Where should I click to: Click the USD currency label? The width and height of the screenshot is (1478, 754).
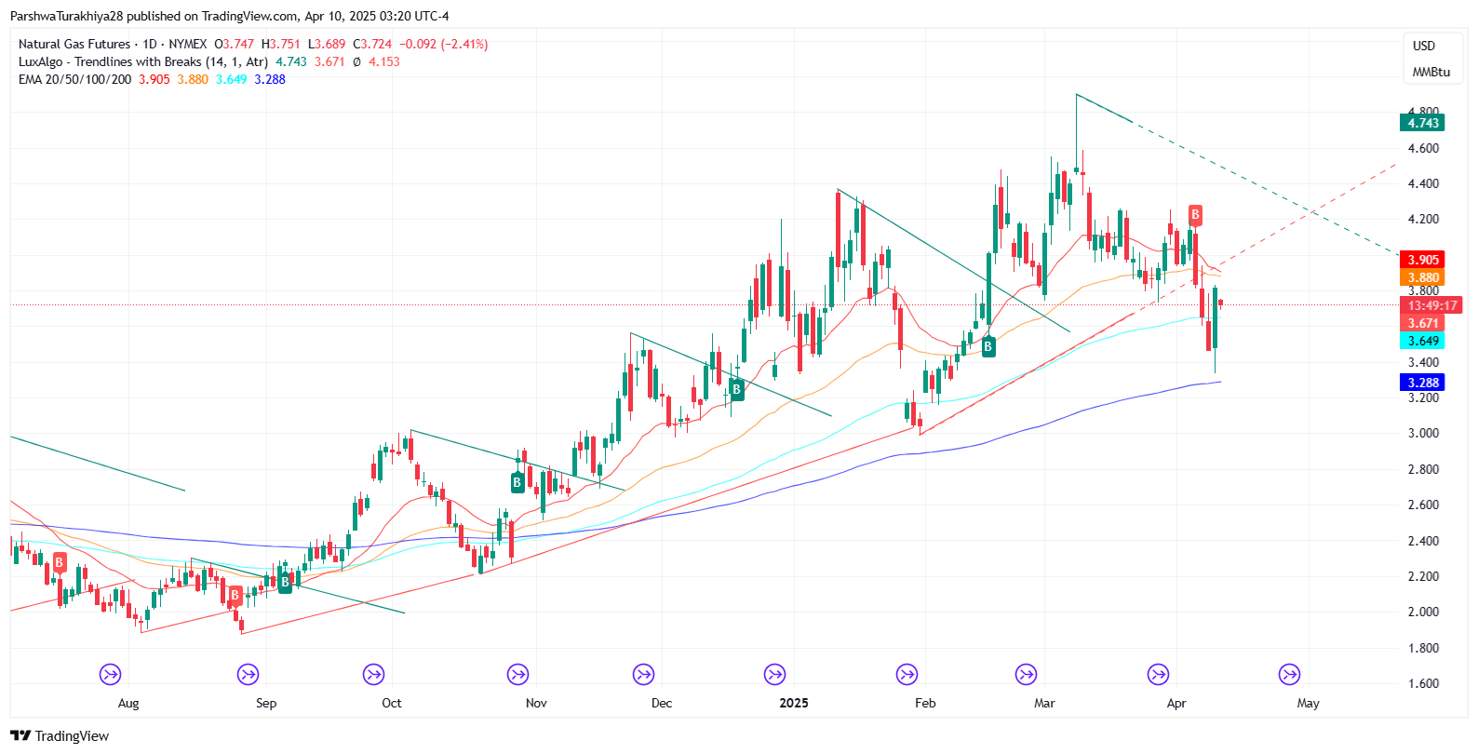[1424, 46]
